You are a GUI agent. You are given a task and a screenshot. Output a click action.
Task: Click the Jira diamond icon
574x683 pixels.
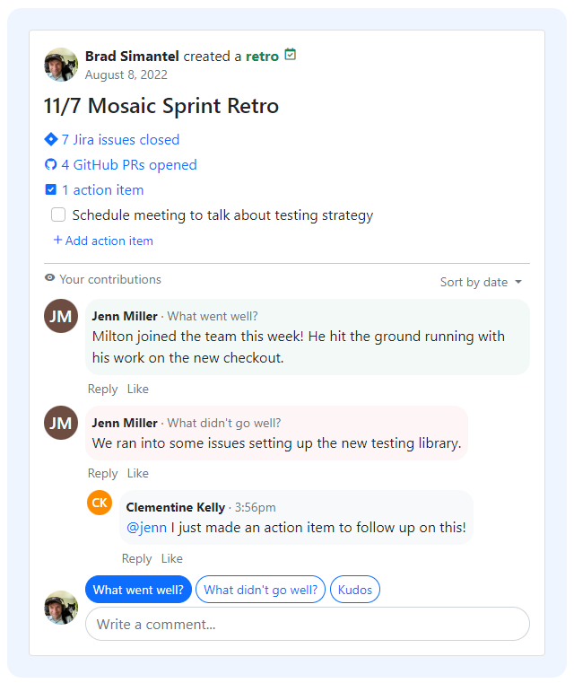[x=50, y=139]
